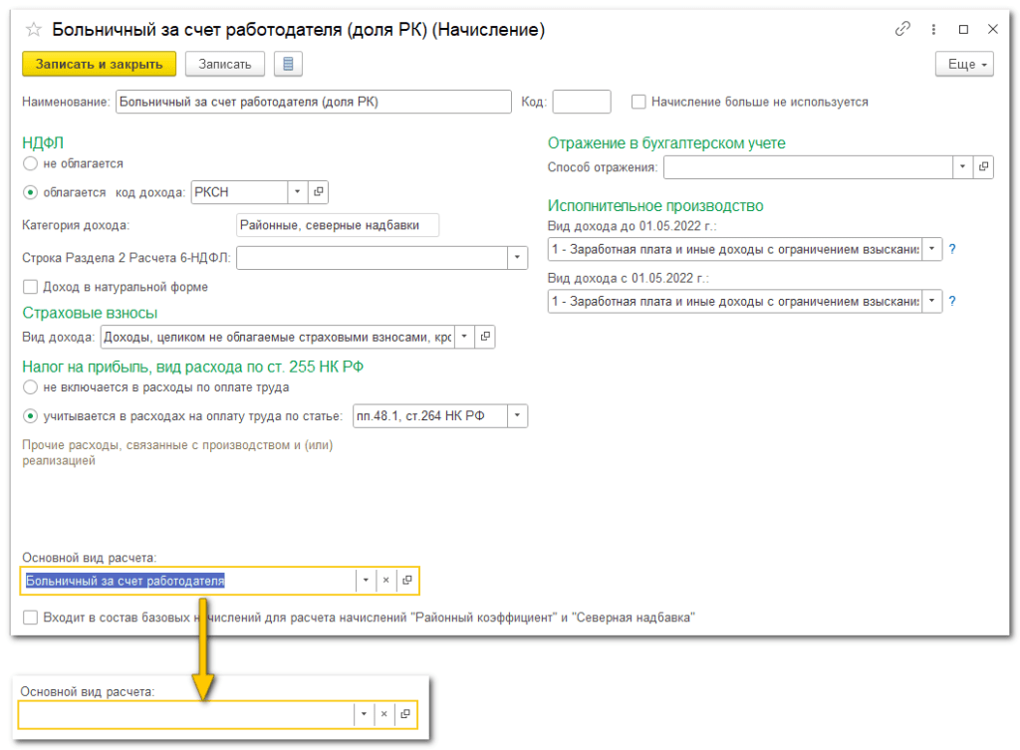Click the Код input field
The image size is (1020, 750).
pos(581,102)
